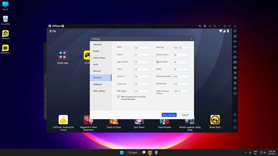Open LDPlayer settings gear in right sidebar
The height and width of the screenshot is (156, 278).
[x=235, y=31]
